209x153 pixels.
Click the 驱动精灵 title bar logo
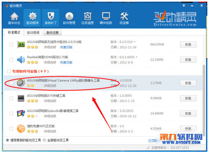[x=7, y=6]
